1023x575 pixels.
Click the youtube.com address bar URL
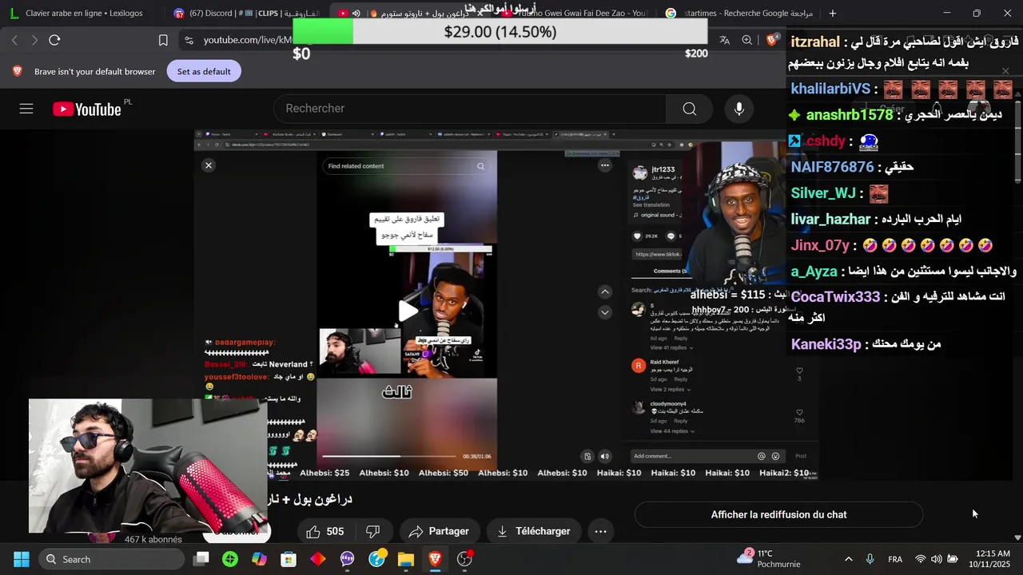click(248, 40)
